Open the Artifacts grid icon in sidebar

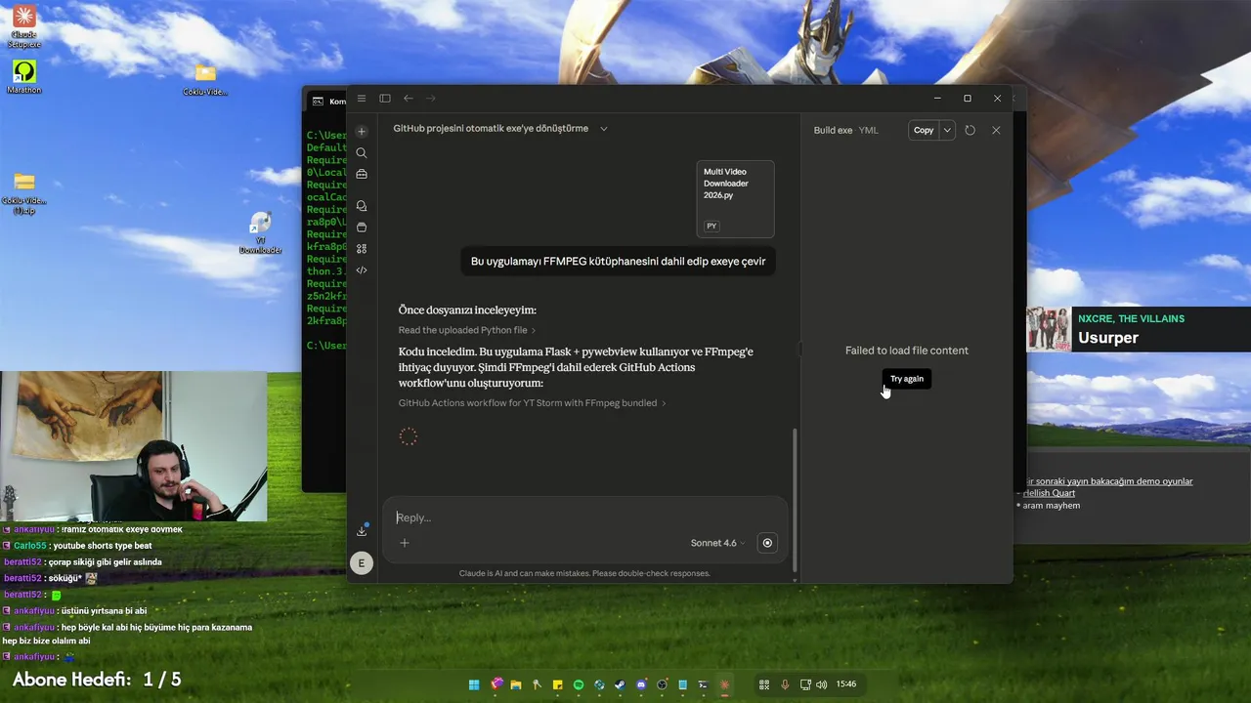[x=362, y=249]
